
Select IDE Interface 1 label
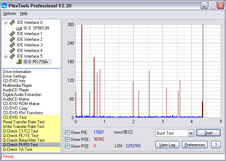(30, 34)
